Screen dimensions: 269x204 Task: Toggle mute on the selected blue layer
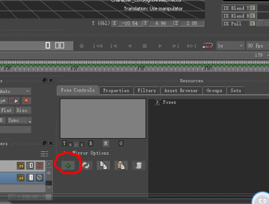tap(39, 177)
